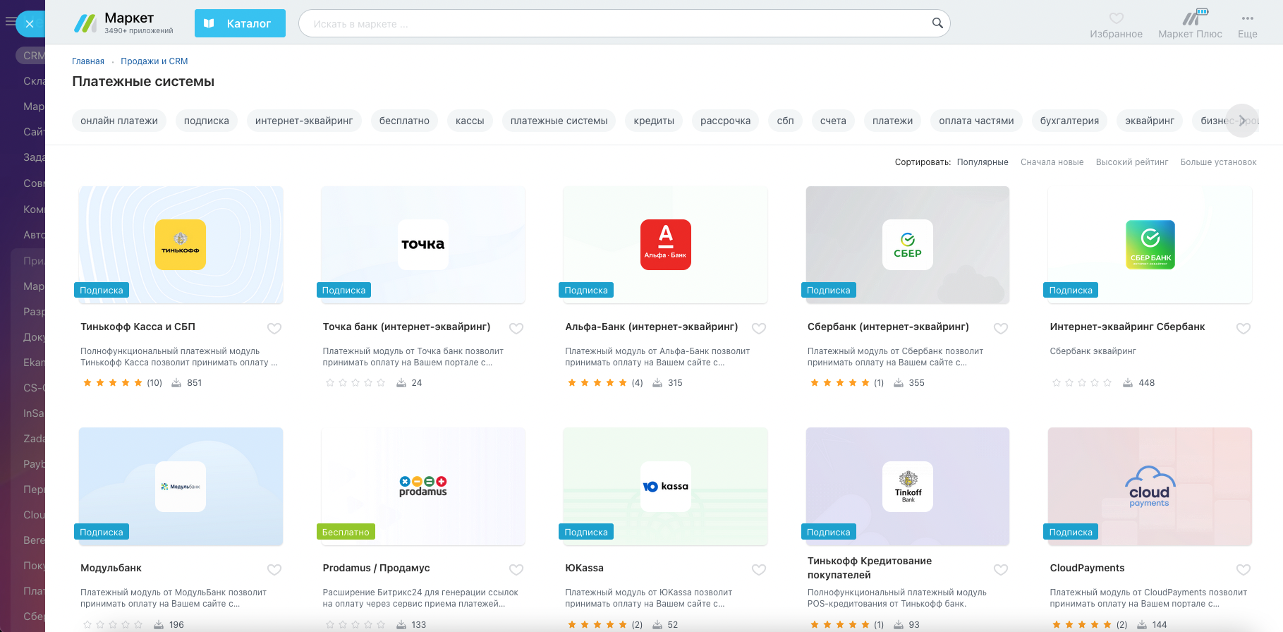
Task: Open the Каталог button
Action: (240, 23)
